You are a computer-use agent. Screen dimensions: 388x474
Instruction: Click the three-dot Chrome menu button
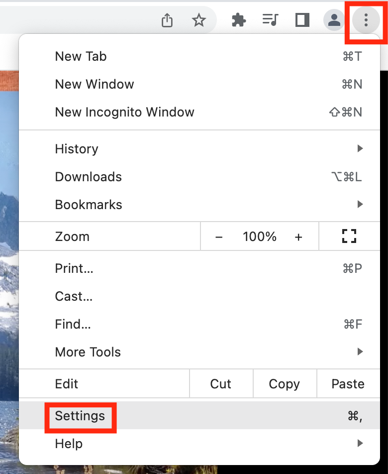click(366, 20)
